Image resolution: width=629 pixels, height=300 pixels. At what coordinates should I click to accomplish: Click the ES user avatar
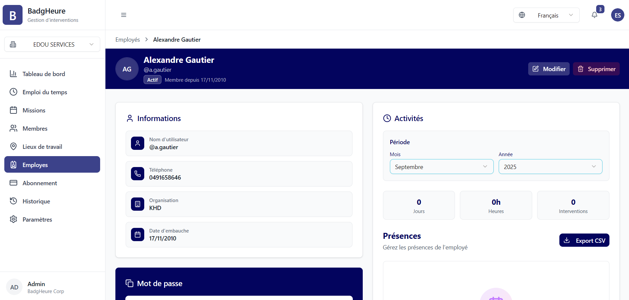(x=617, y=15)
